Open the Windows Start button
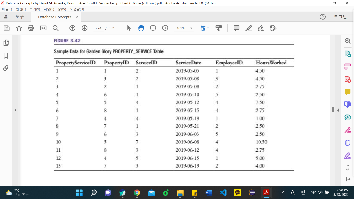The image size is (354, 199). coord(79,192)
